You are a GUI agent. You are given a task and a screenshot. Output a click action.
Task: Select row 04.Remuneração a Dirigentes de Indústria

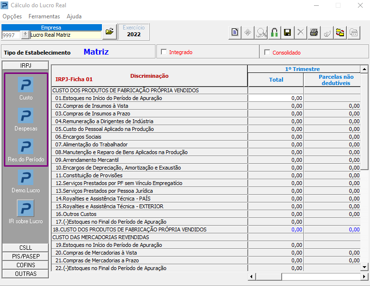[150, 121]
